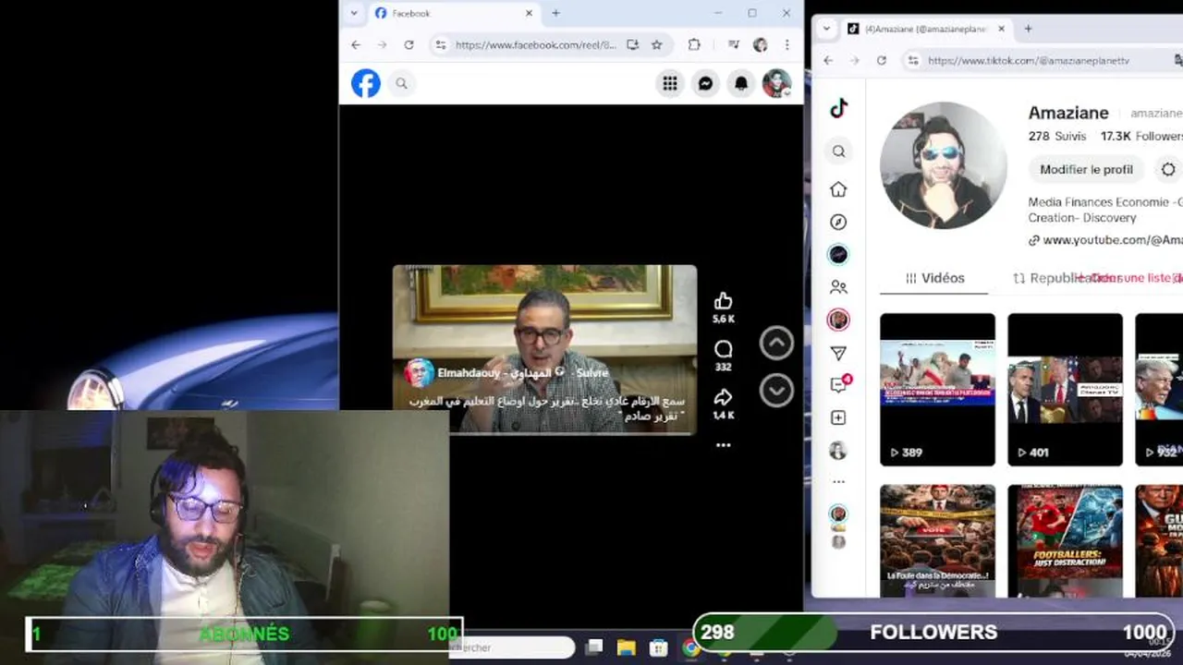This screenshot has width=1183, height=665.
Task: Open media control icon in Chrome toolbar
Action: point(733,44)
